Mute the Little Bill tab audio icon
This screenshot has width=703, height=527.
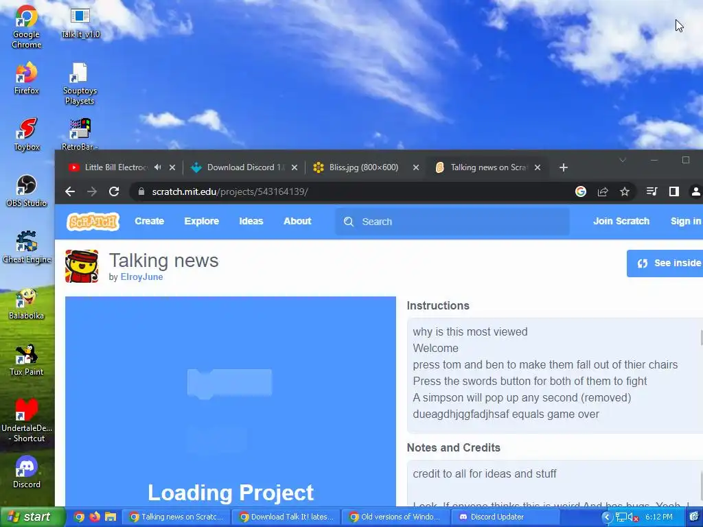(x=157, y=167)
